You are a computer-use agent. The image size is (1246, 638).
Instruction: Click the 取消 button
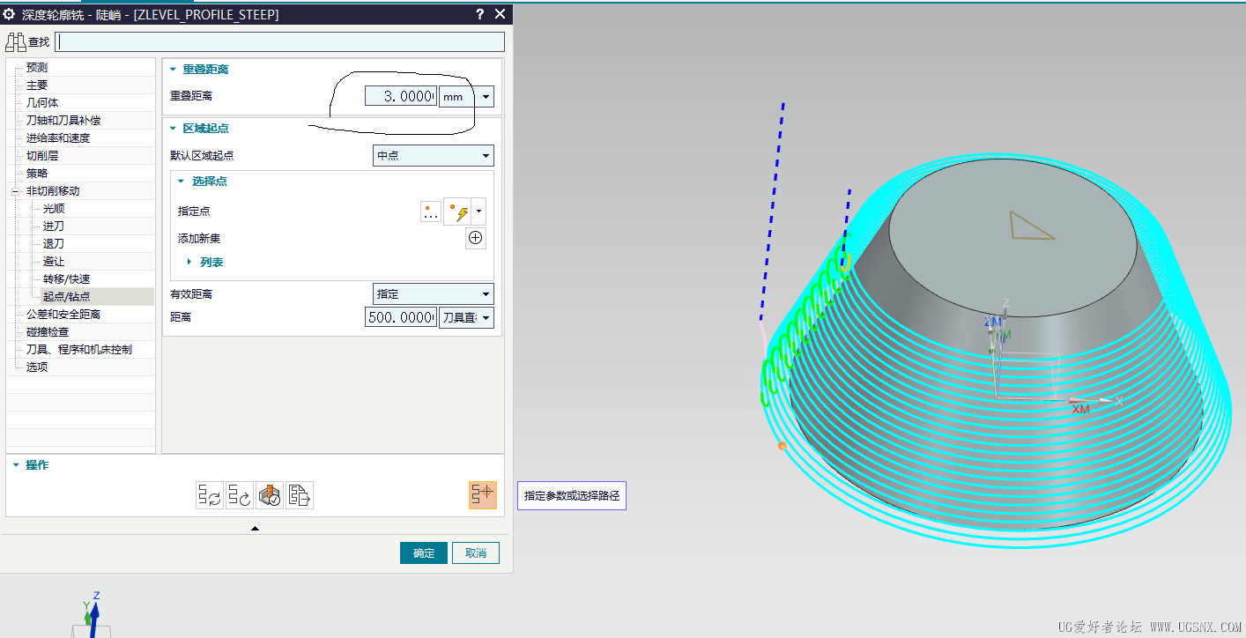(476, 553)
